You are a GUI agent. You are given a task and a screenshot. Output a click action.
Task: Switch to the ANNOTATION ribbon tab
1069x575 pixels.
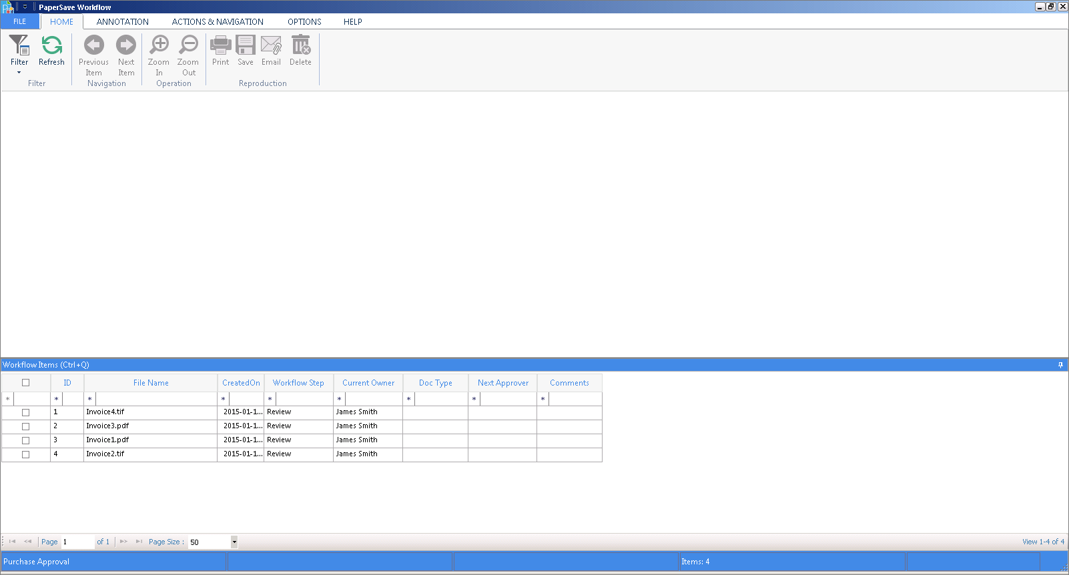point(123,21)
